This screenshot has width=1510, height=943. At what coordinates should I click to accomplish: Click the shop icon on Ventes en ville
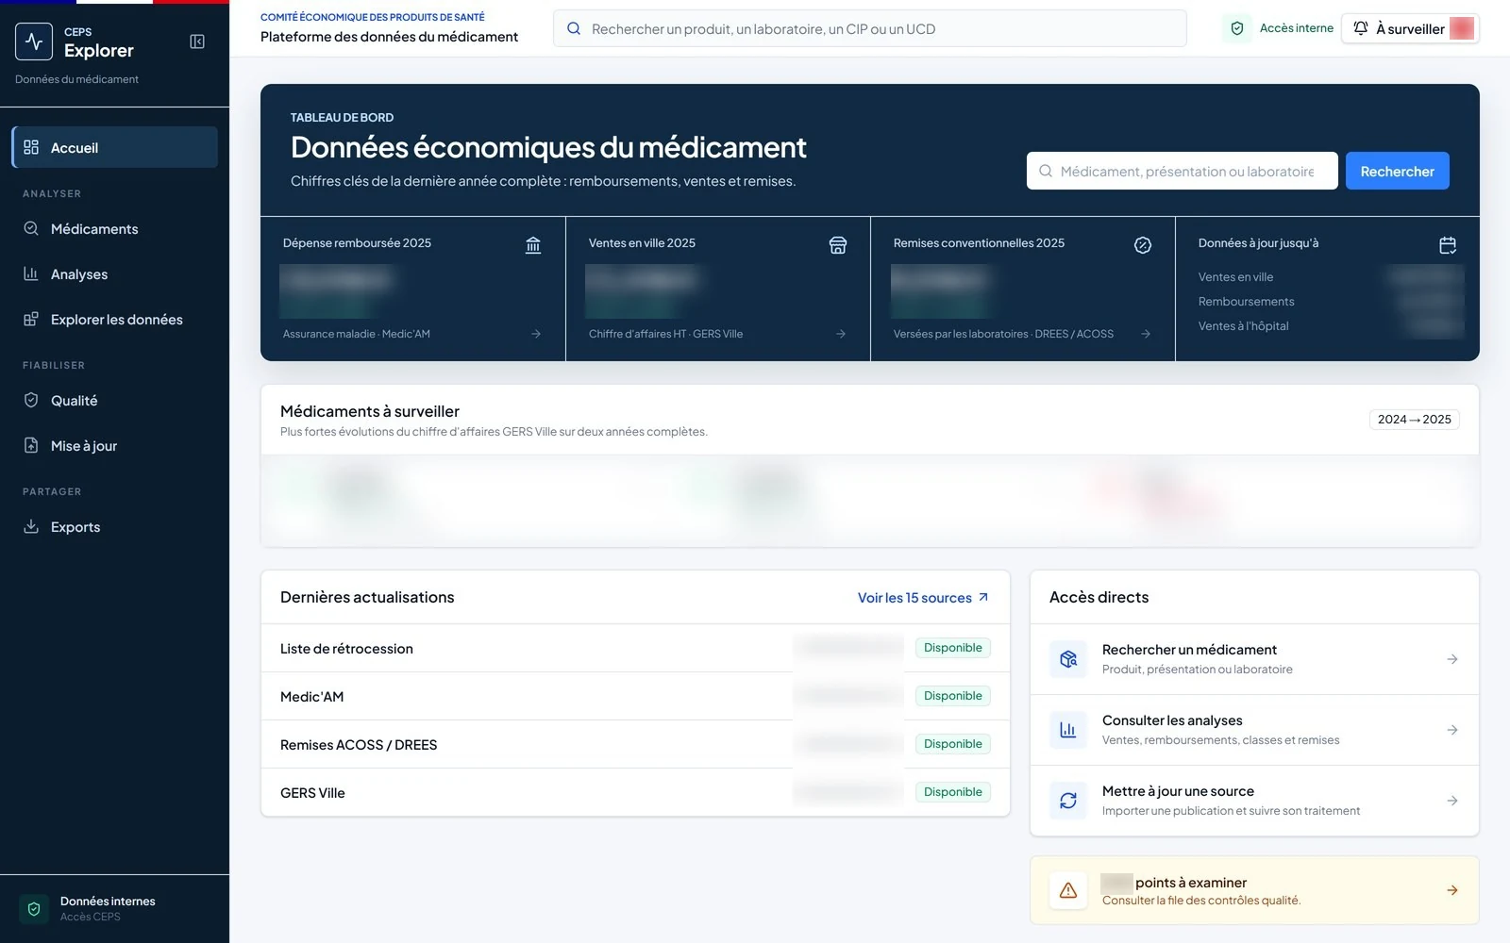[x=838, y=245]
